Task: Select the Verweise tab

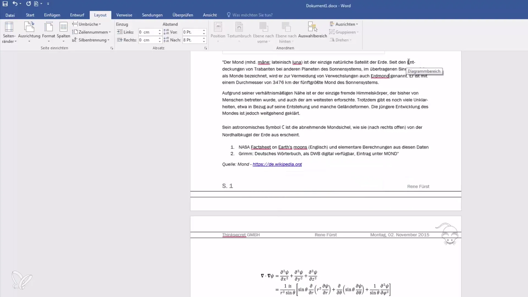Action: coord(124,15)
